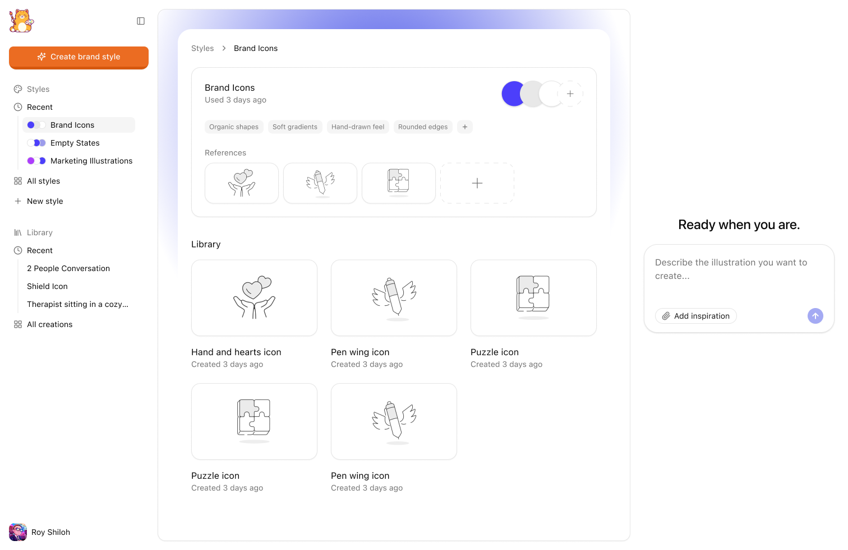This screenshot has width=848, height=550.
Task: Add a new style tag with plus
Action: pyautogui.click(x=464, y=127)
